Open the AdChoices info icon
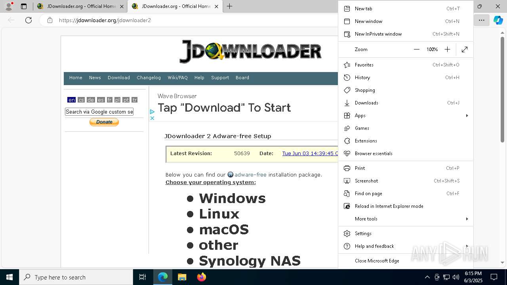Viewport: 507px width, 285px height. 152,112
